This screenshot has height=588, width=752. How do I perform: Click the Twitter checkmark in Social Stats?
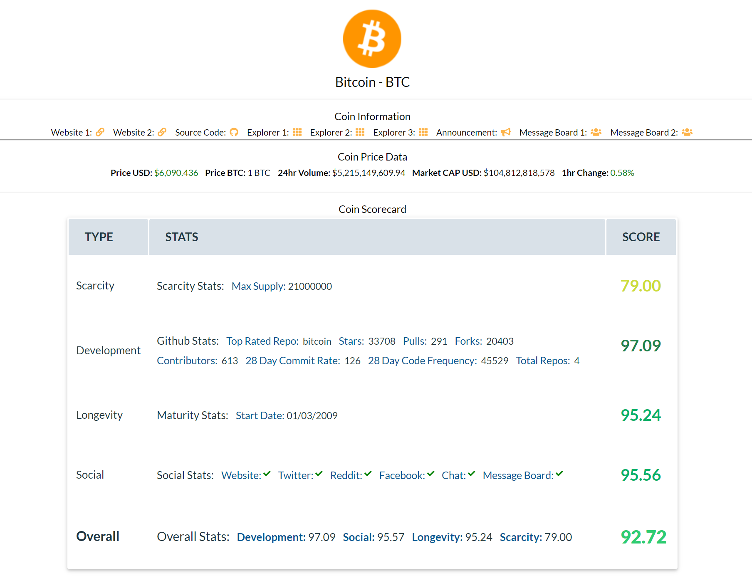coord(319,474)
